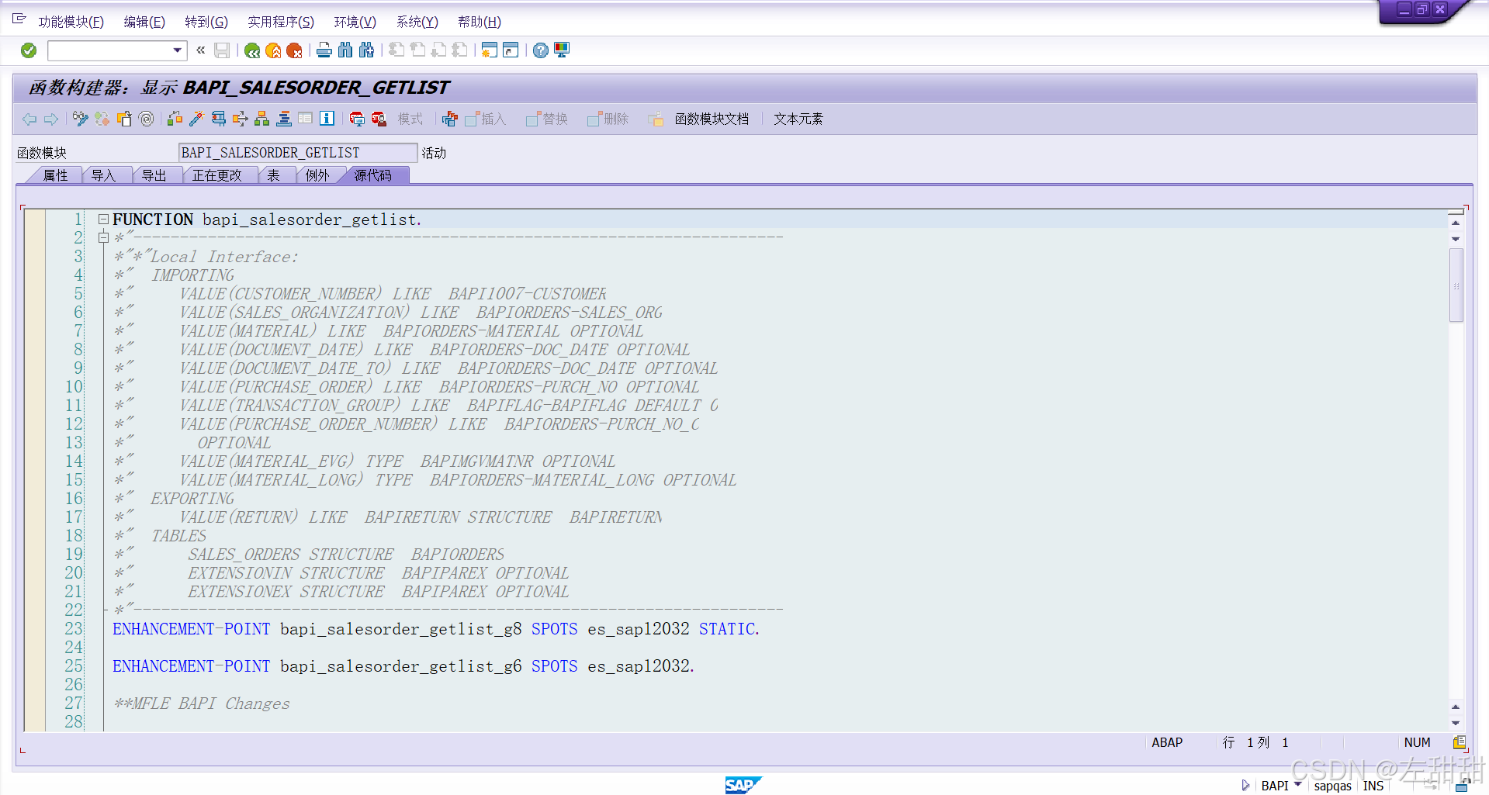This screenshot has height=795, width=1489.
Task: Collapse the comment block on line 2
Action: 103,238
